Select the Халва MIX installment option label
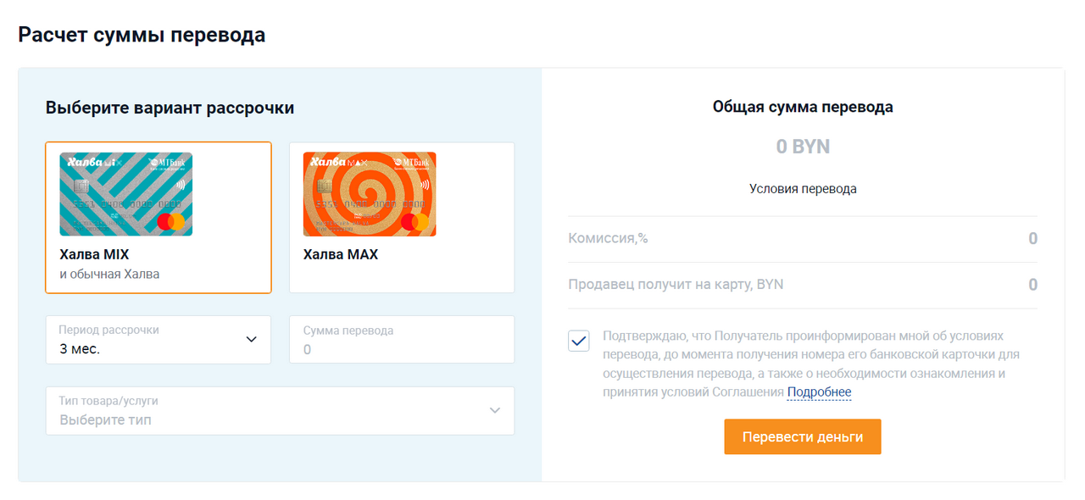Viewport: 1085px width, 500px height. [x=94, y=254]
